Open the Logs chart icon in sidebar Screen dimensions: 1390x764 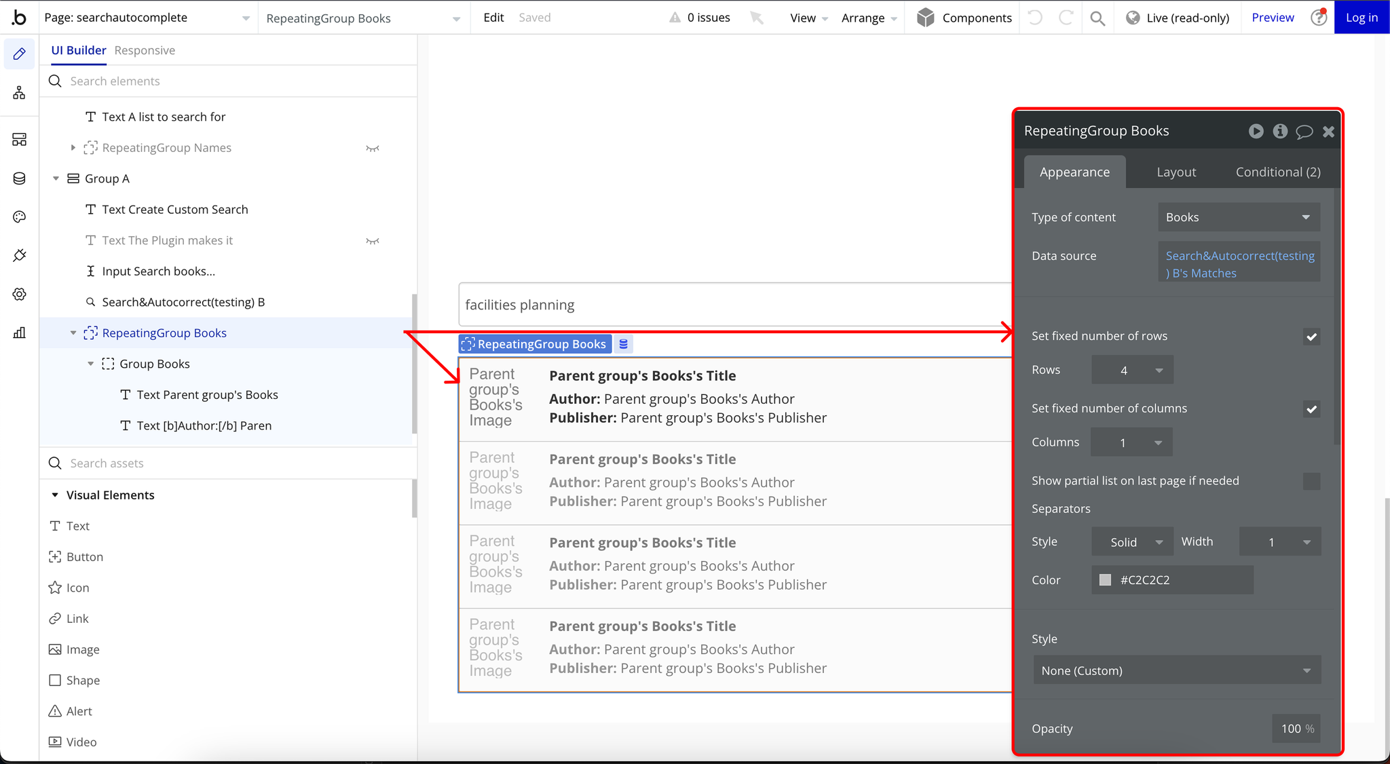point(19,332)
